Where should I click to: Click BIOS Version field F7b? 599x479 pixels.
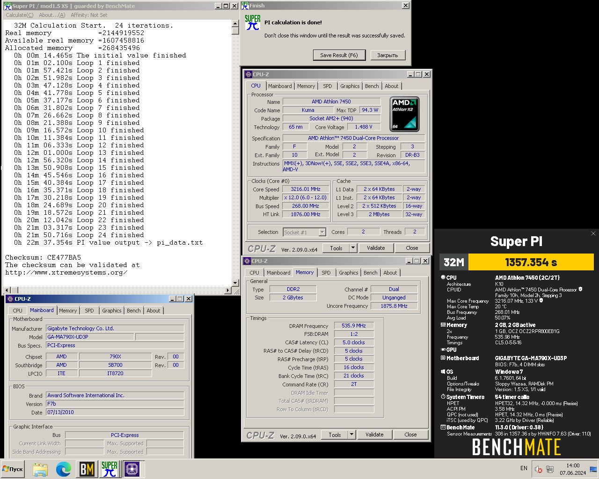tap(115, 404)
